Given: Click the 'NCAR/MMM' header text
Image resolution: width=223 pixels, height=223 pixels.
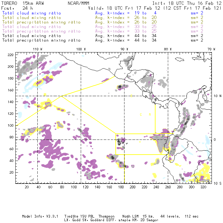Looking at the screenshot, I should tap(79, 3).
